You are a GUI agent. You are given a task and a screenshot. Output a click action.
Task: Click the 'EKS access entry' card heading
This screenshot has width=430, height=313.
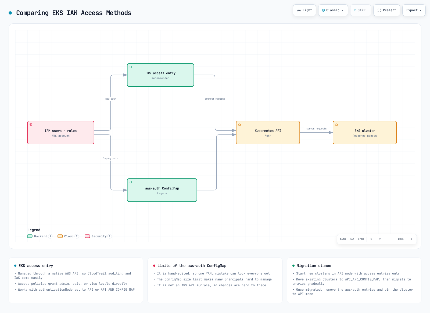pyautogui.click(x=36, y=266)
